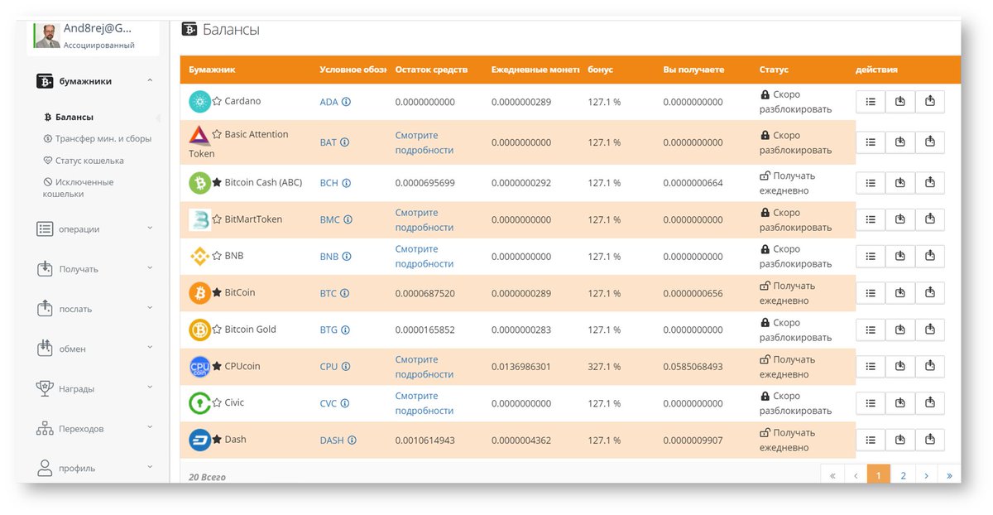Sort by Остаток средств column header

pos(431,70)
